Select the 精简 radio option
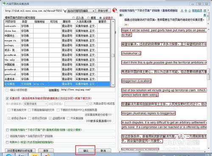The image size is (212, 156). [x=88, y=18]
